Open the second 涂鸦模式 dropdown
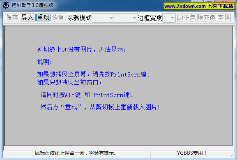Screen dimensions: 237x160 [126, 18]
